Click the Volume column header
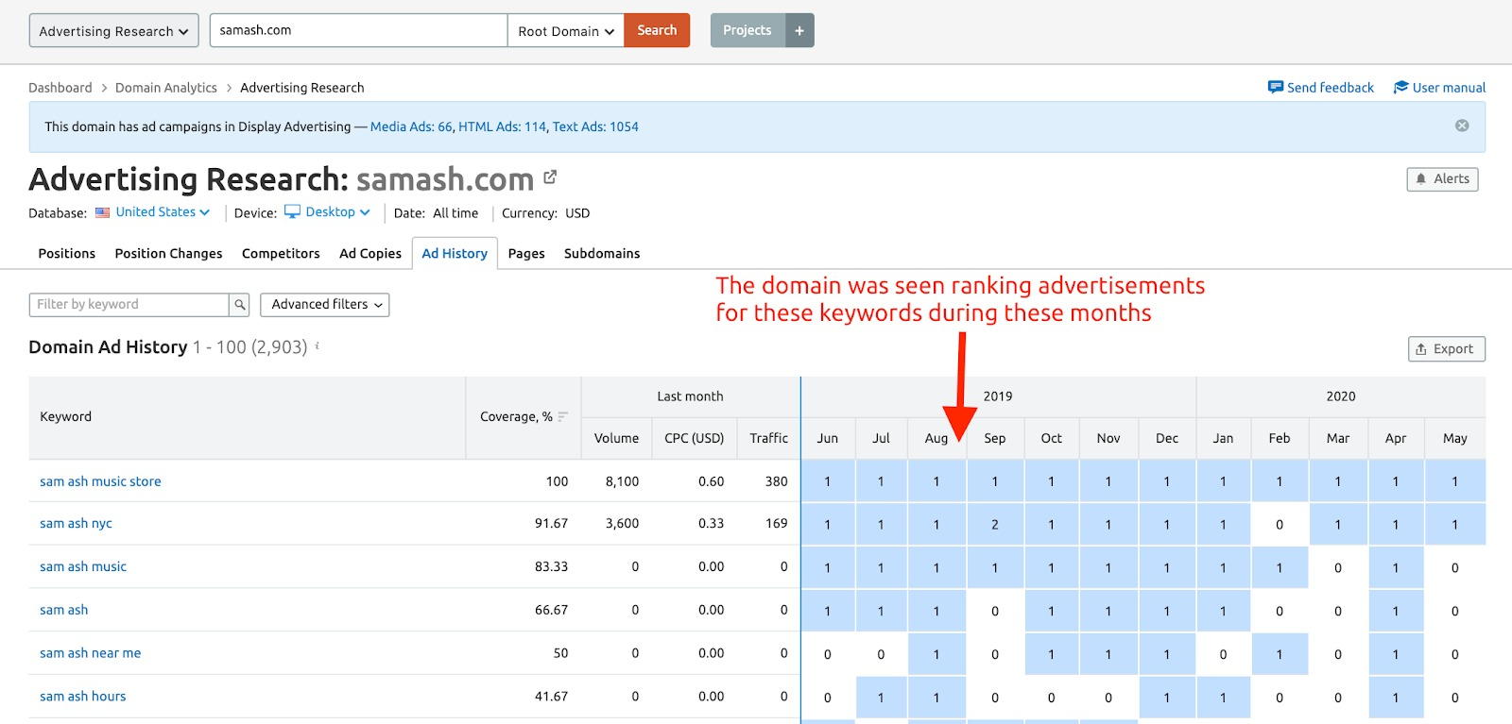 (616, 438)
